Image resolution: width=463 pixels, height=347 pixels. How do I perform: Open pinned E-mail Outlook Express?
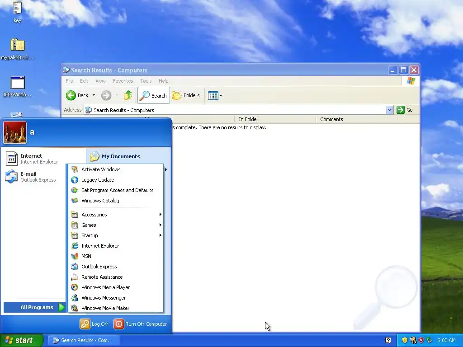tap(31, 177)
